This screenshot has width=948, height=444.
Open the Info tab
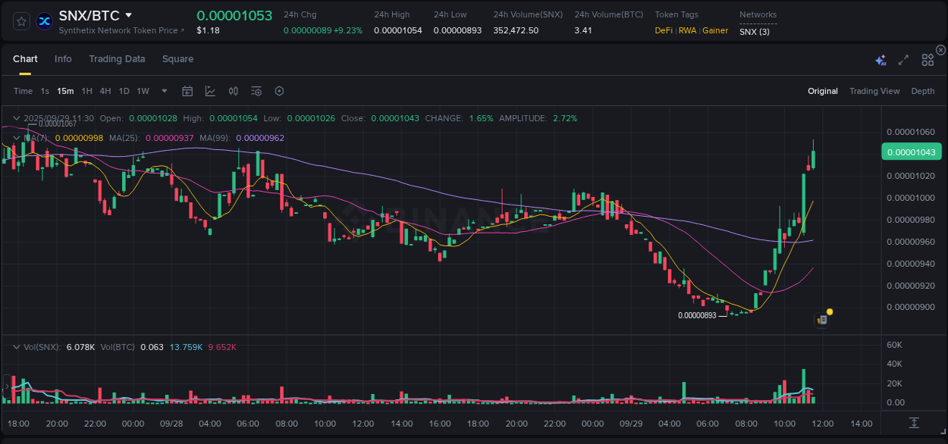coord(63,59)
